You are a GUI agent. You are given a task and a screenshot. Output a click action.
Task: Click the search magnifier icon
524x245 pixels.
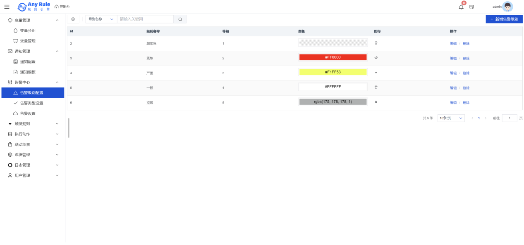(180, 19)
